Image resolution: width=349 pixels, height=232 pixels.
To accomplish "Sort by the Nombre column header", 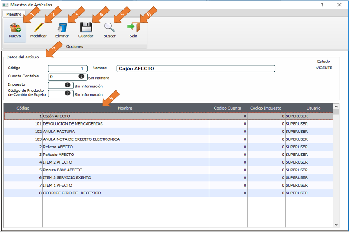I will click(x=125, y=108).
